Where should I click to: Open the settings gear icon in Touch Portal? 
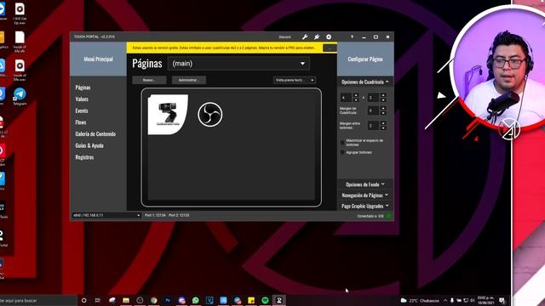329,37
